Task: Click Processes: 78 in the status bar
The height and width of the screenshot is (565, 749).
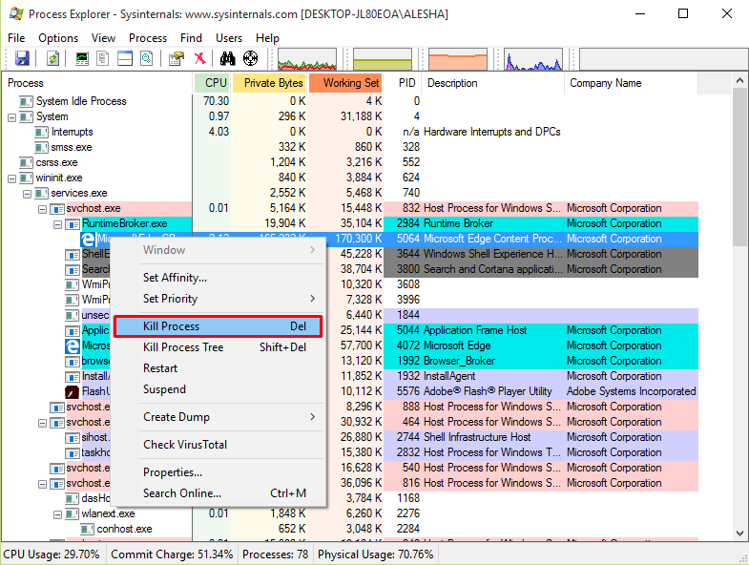Action: pyautogui.click(x=275, y=555)
